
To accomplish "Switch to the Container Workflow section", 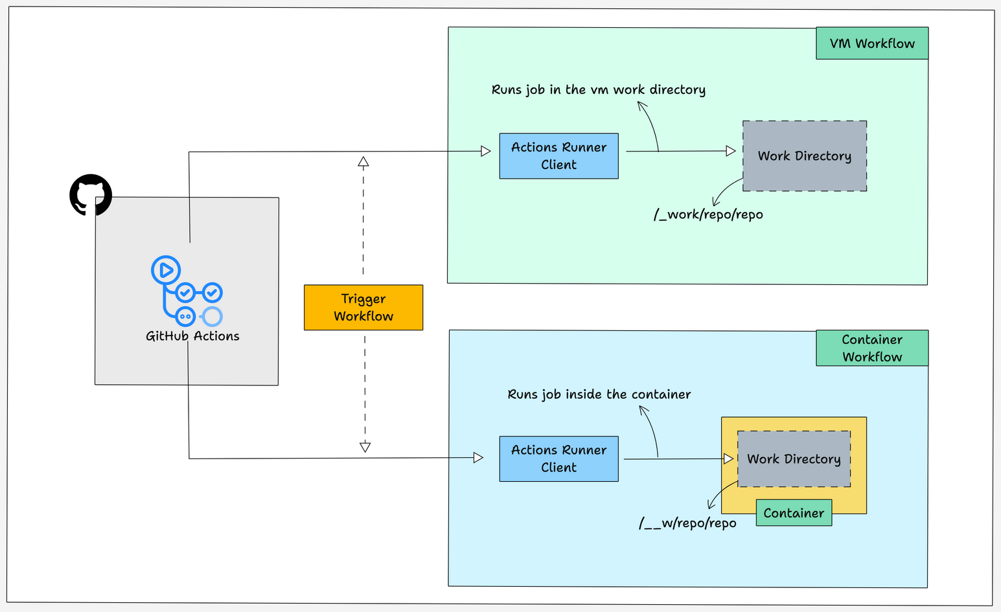I will pyautogui.click(x=871, y=348).
